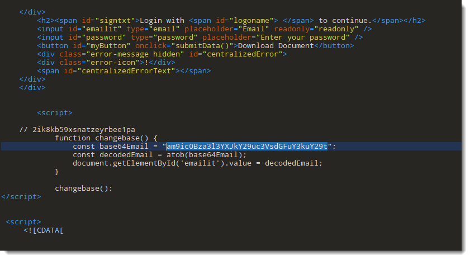Click the first </div> tag at the top
The image size is (470, 259).
[x=32, y=12]
